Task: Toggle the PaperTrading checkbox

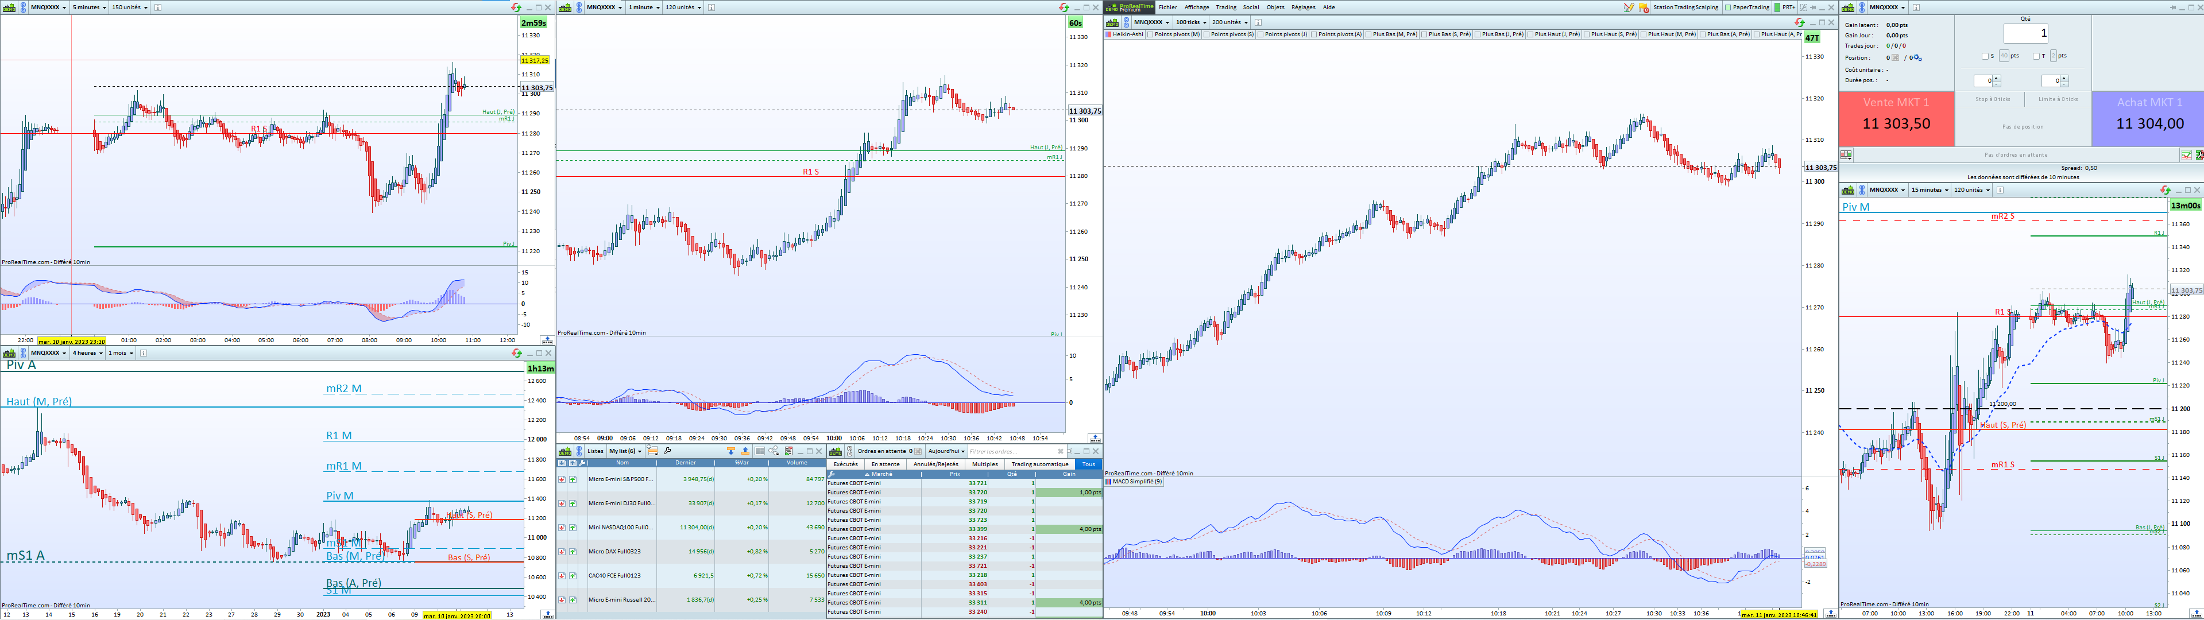Action: (1729, 7)
